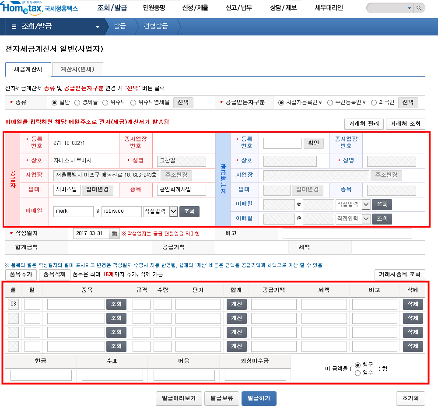Screen dimensions: 438x411
Task: Click 확인 beside recipient 등록번호
Action: [313, 143]
